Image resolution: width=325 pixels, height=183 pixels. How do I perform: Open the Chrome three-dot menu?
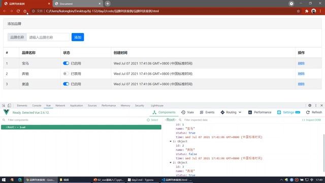(x=320, y=11)
